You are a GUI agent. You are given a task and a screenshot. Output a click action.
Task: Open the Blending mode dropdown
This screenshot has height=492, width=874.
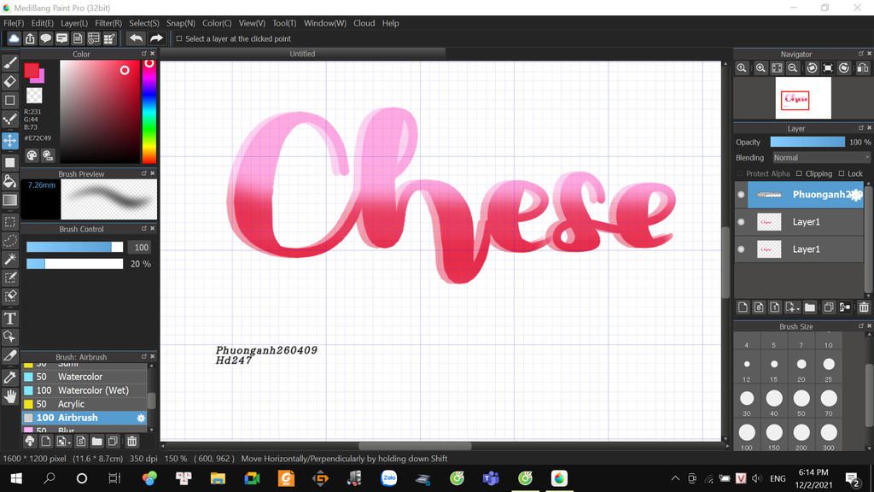tap(821, 158)
